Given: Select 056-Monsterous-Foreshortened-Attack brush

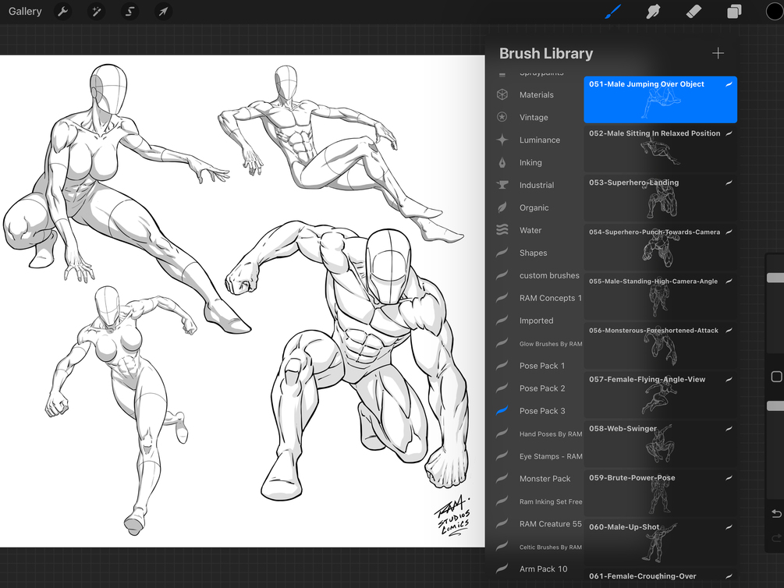Looking at the screenshot, I should pos(660,345).
